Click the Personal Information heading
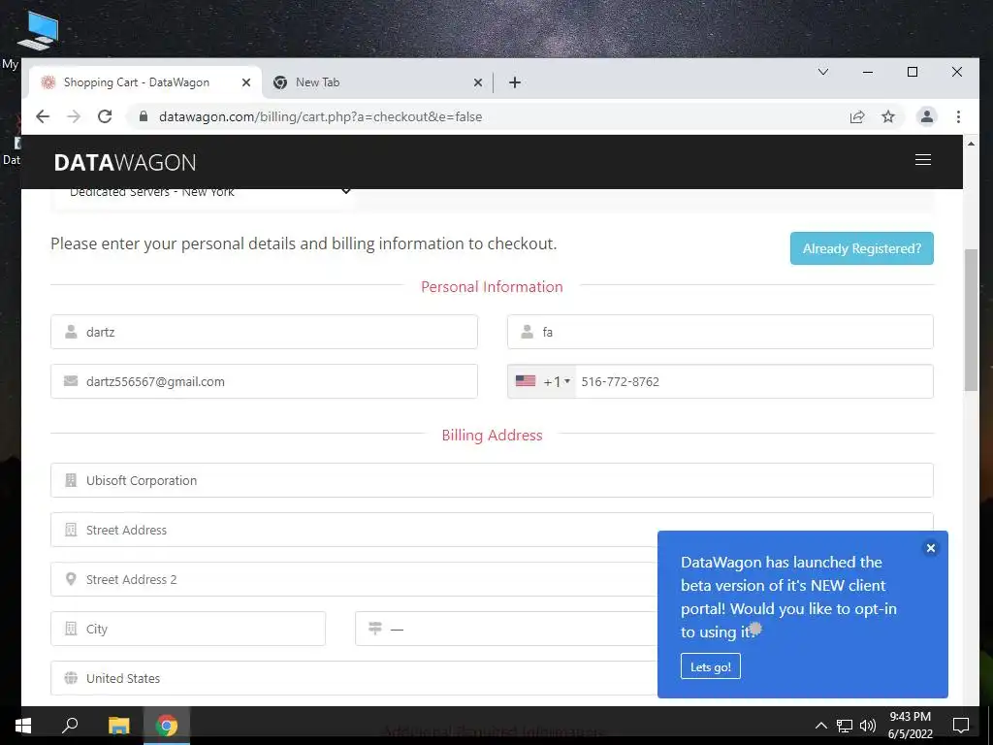Screen dimensions: 993x745 [492, 286]
